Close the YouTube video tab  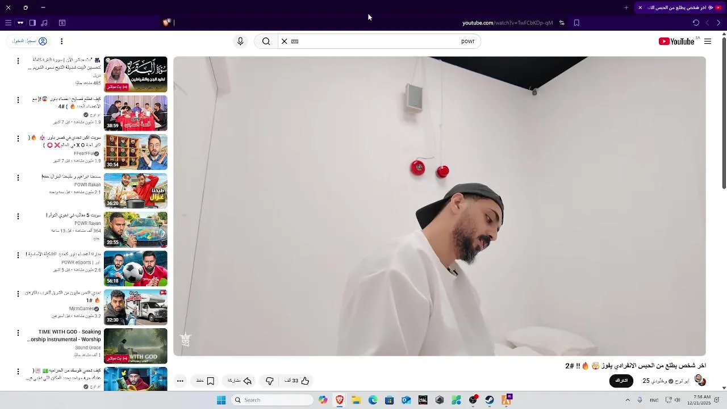click(x=640, y=7)
